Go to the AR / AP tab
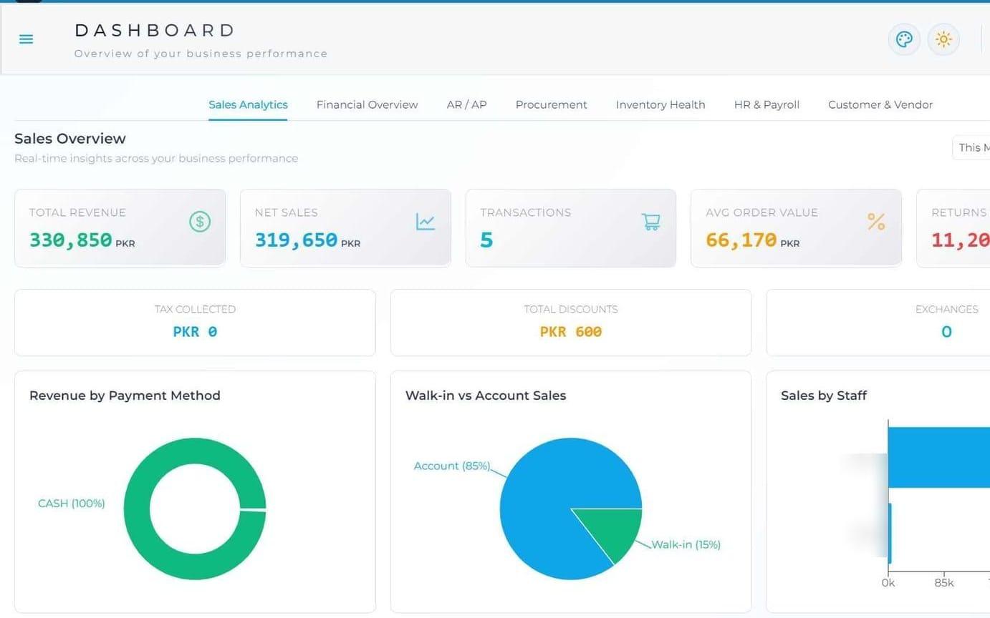The width and height of the screenshot is (990, 618). click(466, 104)
